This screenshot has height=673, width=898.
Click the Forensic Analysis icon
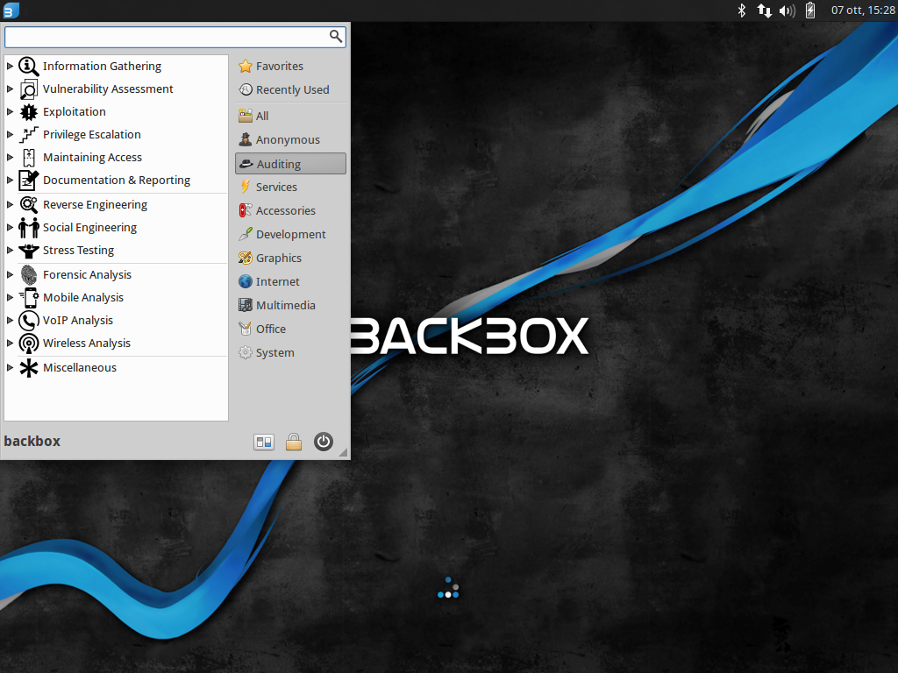27,274
